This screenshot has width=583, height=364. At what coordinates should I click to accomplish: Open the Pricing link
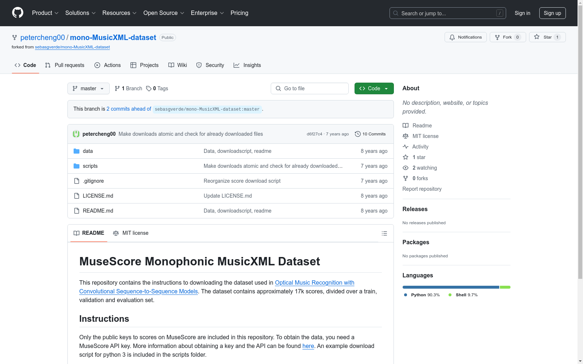239,13
